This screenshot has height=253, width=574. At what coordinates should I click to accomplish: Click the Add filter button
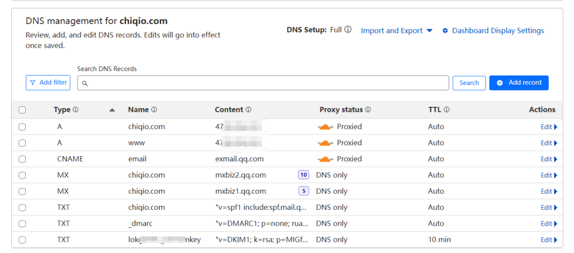tap(48, 83)
